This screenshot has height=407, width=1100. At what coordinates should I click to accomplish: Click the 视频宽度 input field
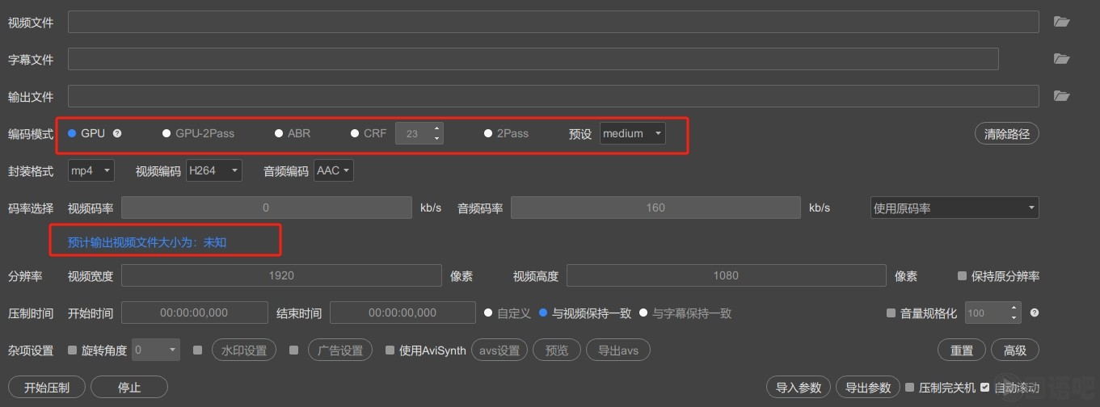click(281, 276)
